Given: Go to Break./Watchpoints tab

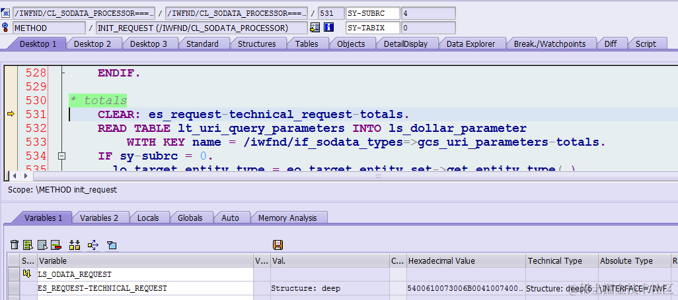Looking at the screenshot, I should pos(550,44).
